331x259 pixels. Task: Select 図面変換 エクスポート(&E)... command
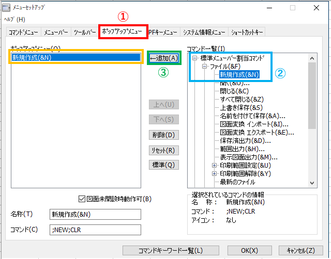tap(257, 132)
